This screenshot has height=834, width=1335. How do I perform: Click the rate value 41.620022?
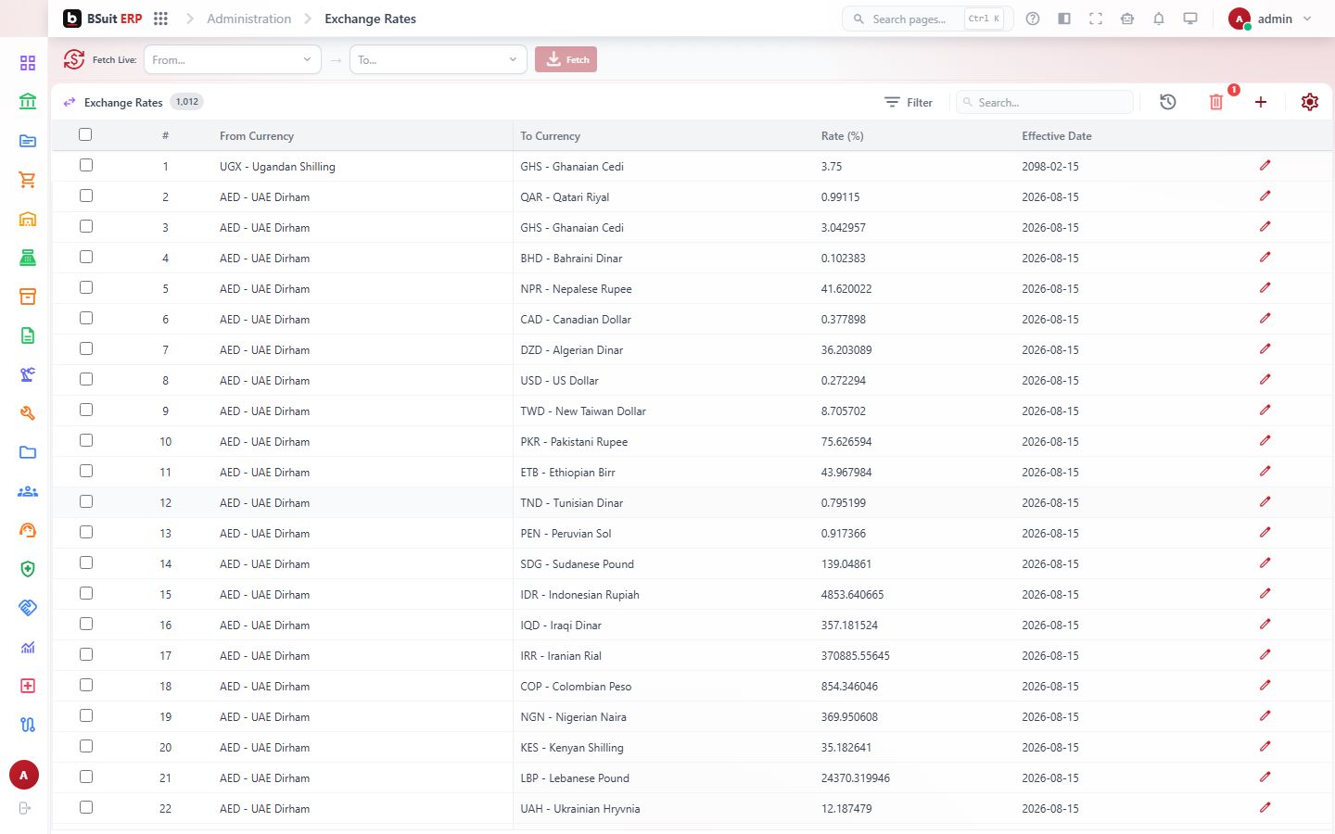pyautogui.click(x=846, y=288)
